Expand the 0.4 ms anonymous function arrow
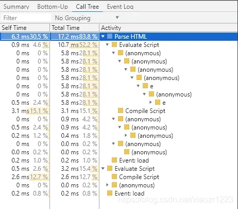 pos(126,135)
